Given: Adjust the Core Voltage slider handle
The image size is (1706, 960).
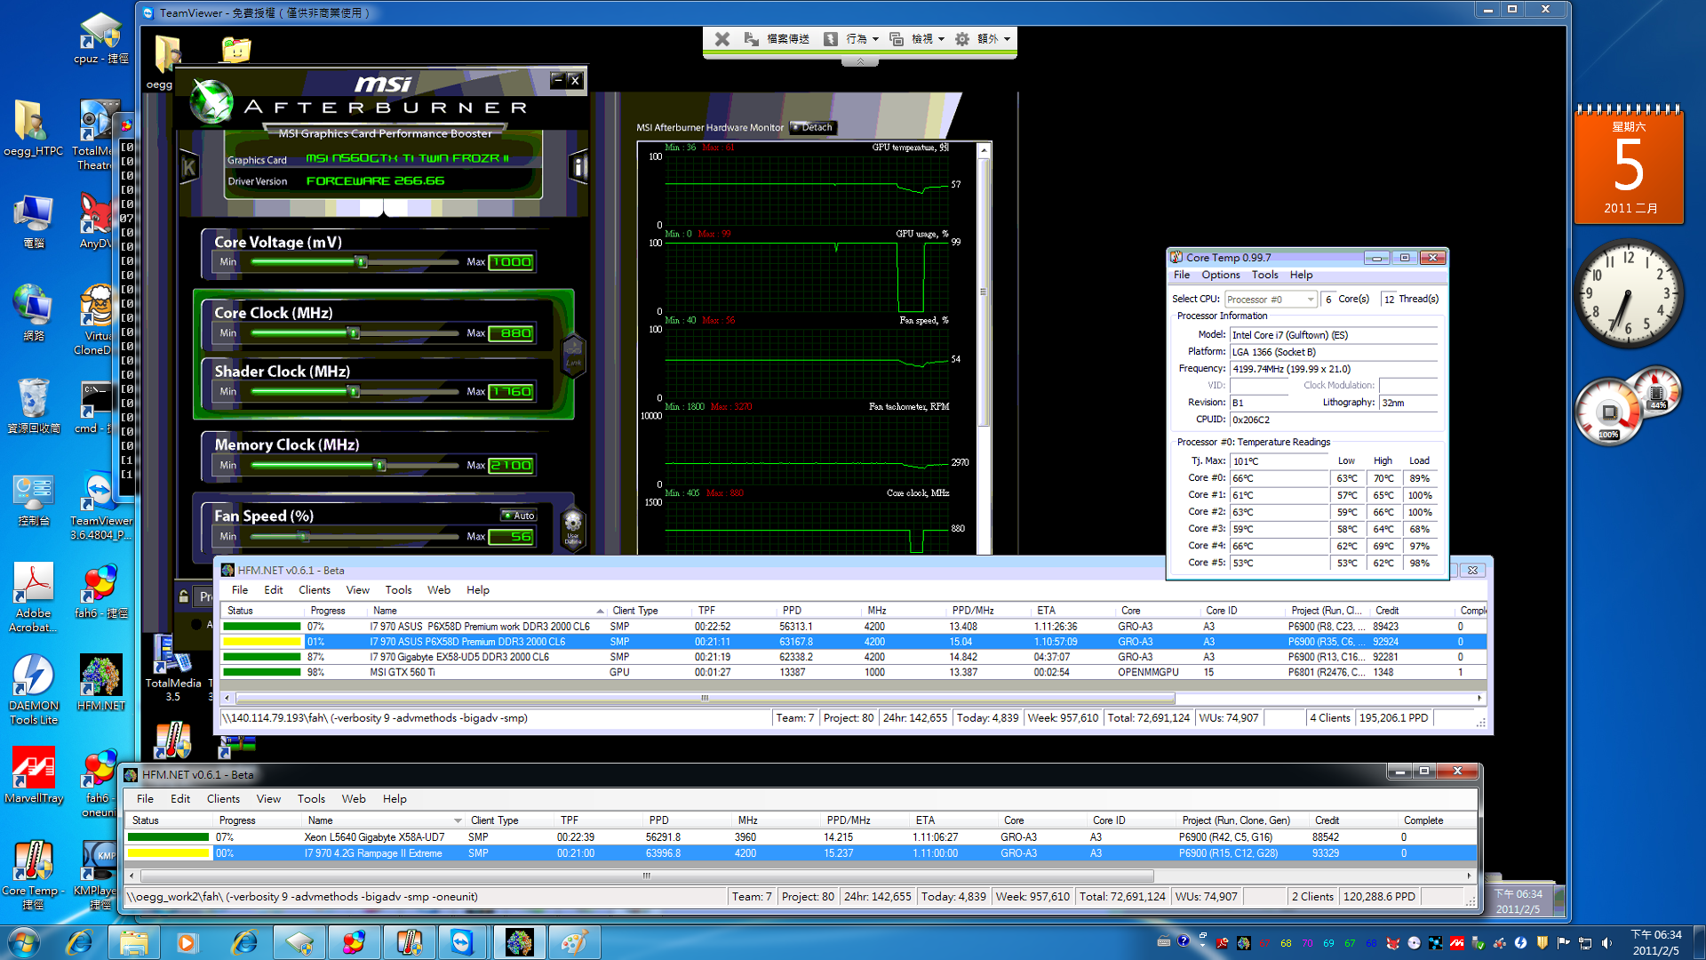Looking at the screenshot, I should [x=362, y=262].
